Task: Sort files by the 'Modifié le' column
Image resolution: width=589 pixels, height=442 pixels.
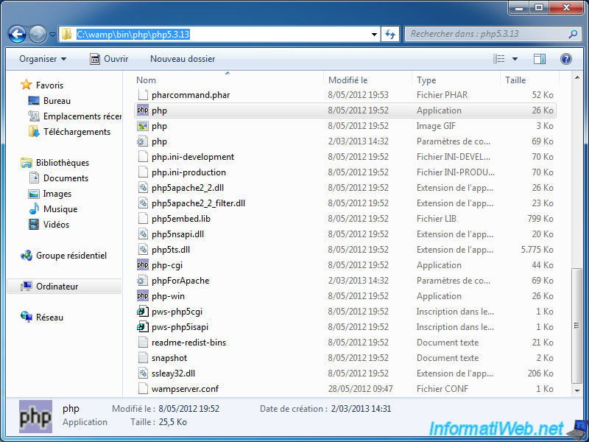Action: click(x=367, y=80)
